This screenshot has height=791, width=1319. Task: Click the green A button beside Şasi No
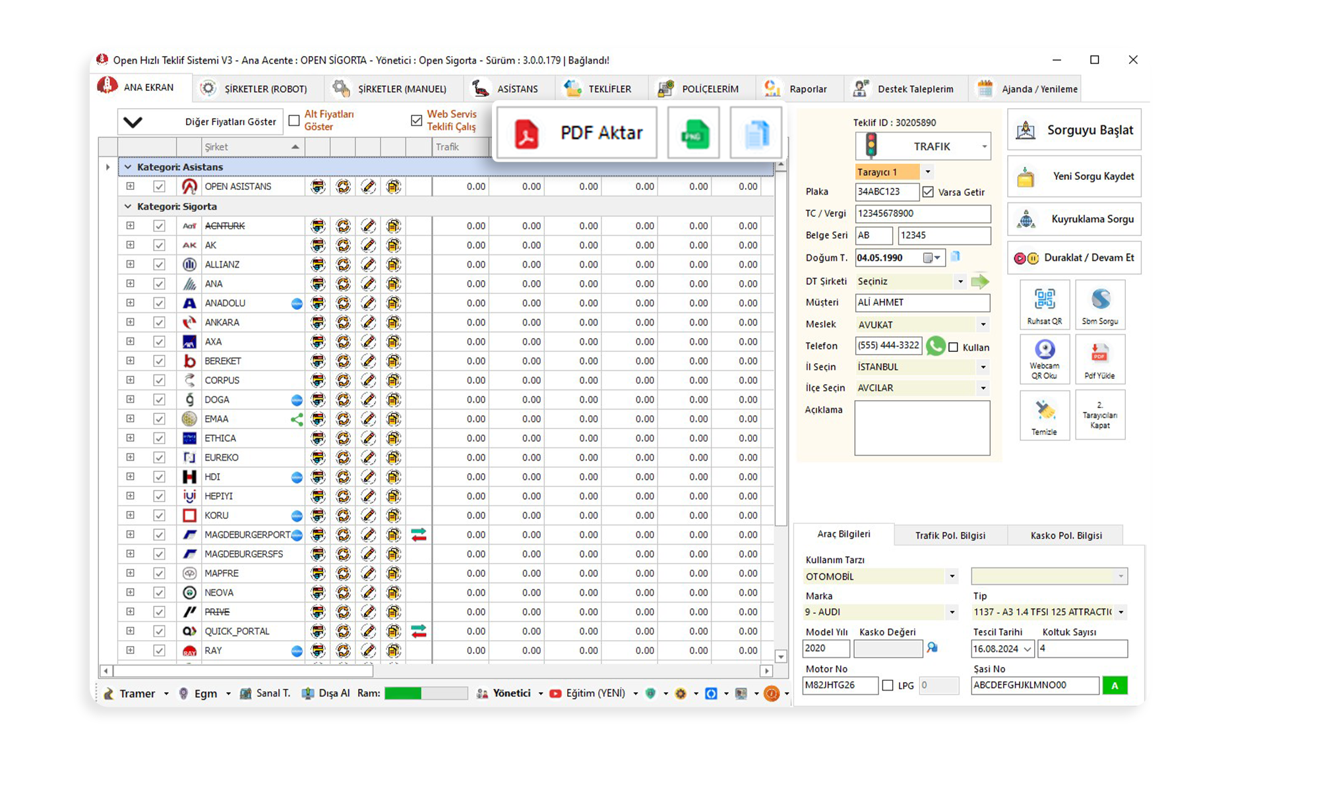tap(1115, 686)
